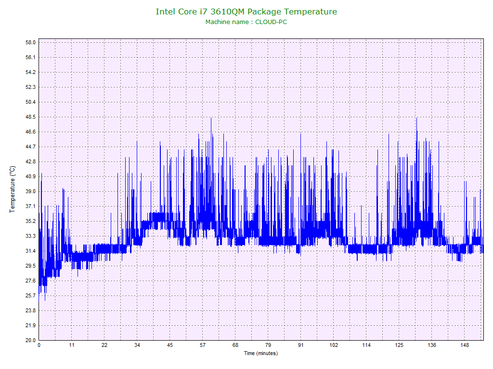
Task: Click the 'Machine name : CLOUD-PC' subtitle
Action: click(246, 22)
